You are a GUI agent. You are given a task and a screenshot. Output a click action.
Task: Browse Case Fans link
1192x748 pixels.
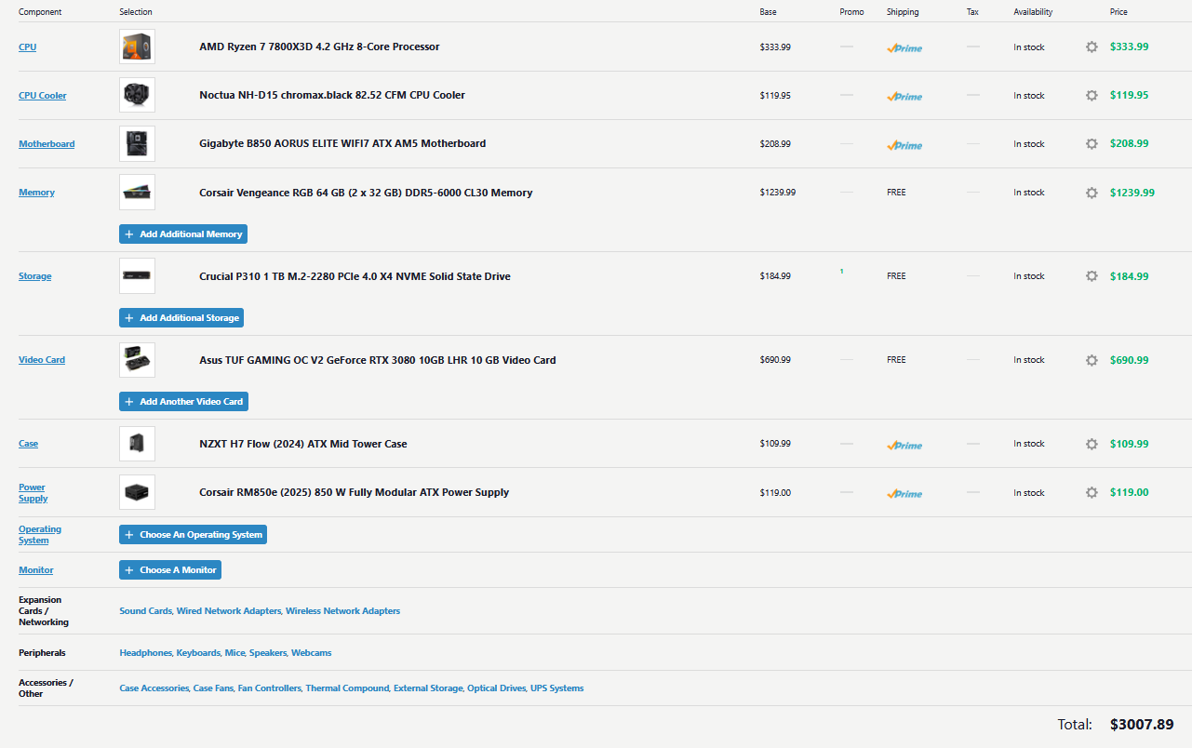pyautogui.click(x=213, y=688)
